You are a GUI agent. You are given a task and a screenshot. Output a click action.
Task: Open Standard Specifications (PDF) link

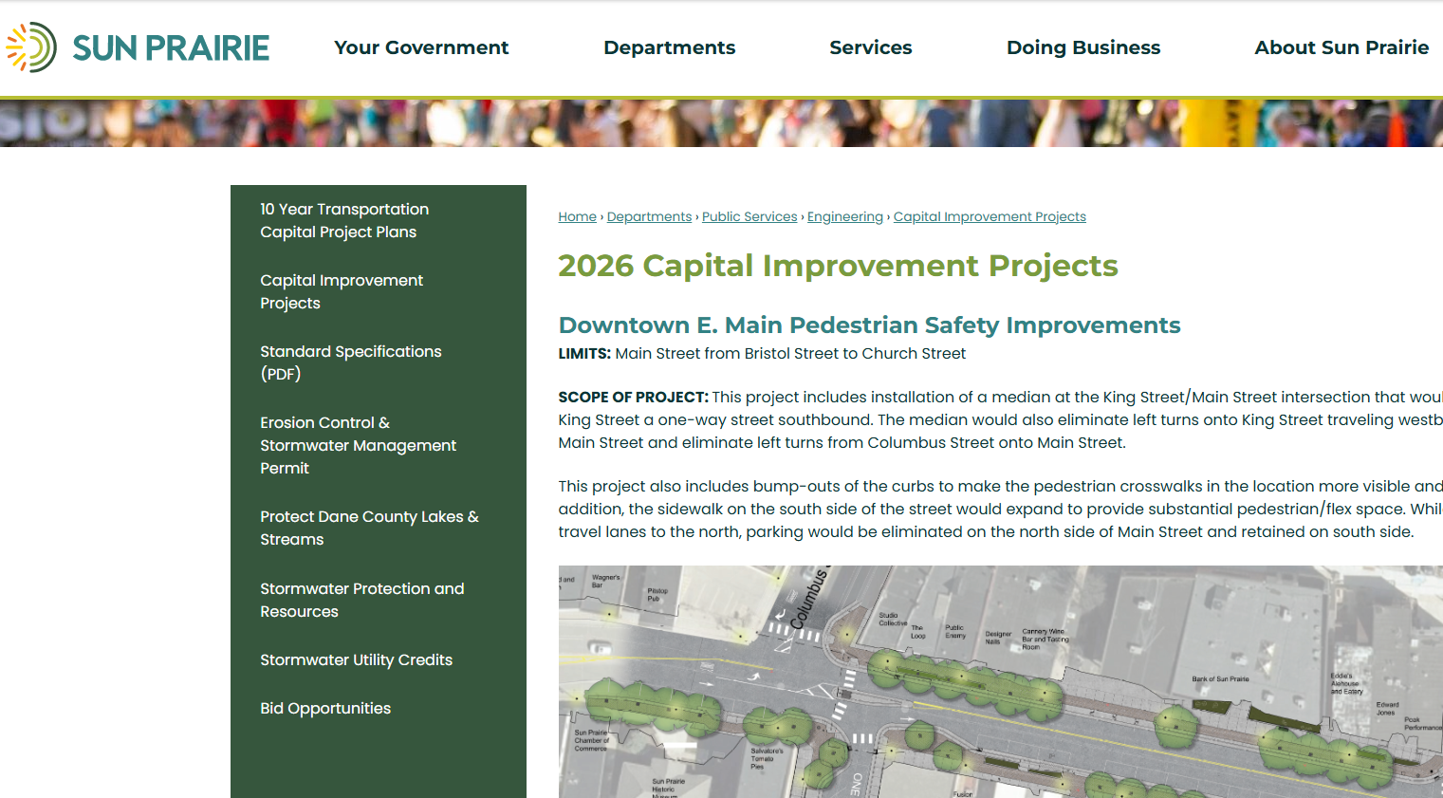[x=351, y=362]
